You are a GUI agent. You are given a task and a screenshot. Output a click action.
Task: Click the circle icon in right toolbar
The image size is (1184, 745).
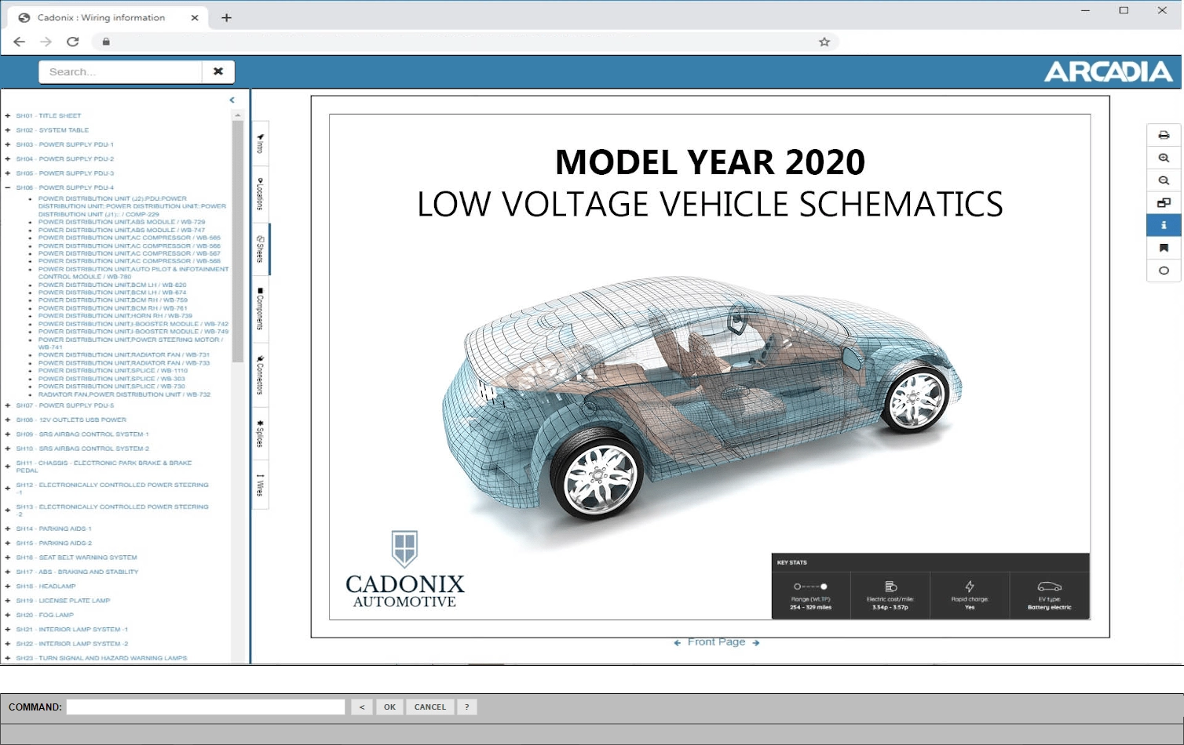click(x=1164, y=271)
